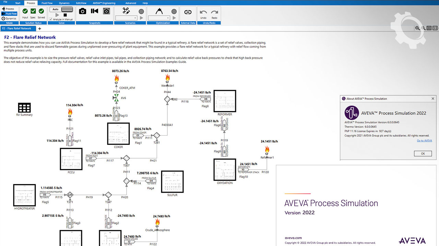Click the revert to snapshot icon
Viewport: 439px width, 246px height.
click(95, 11)
